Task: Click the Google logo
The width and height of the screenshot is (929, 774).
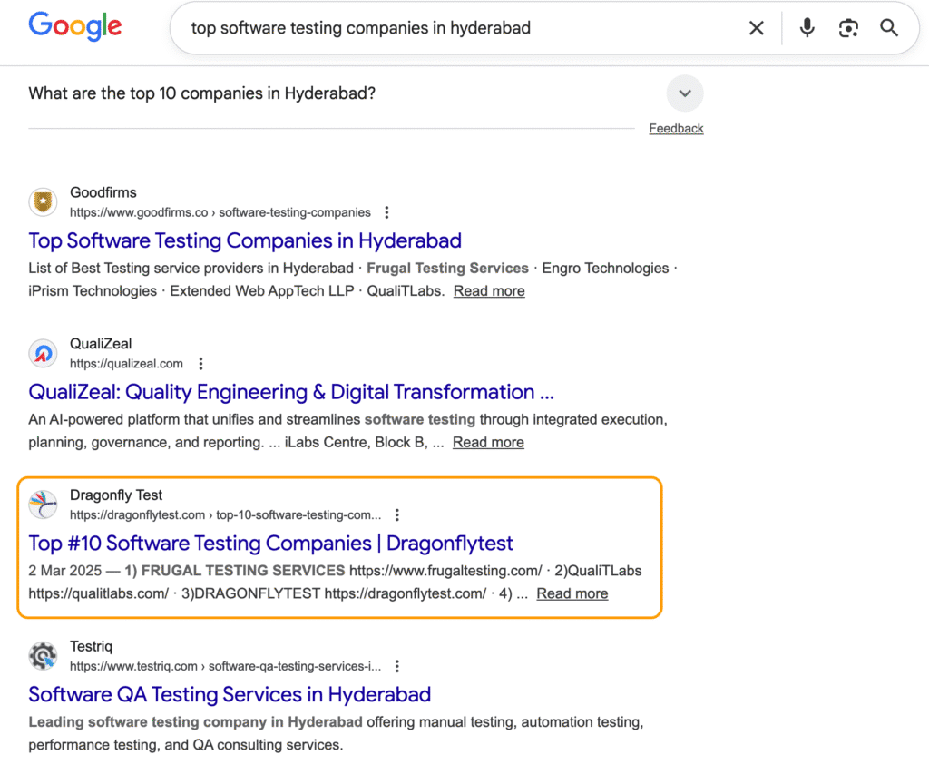Action: click(x=74, y=27)
